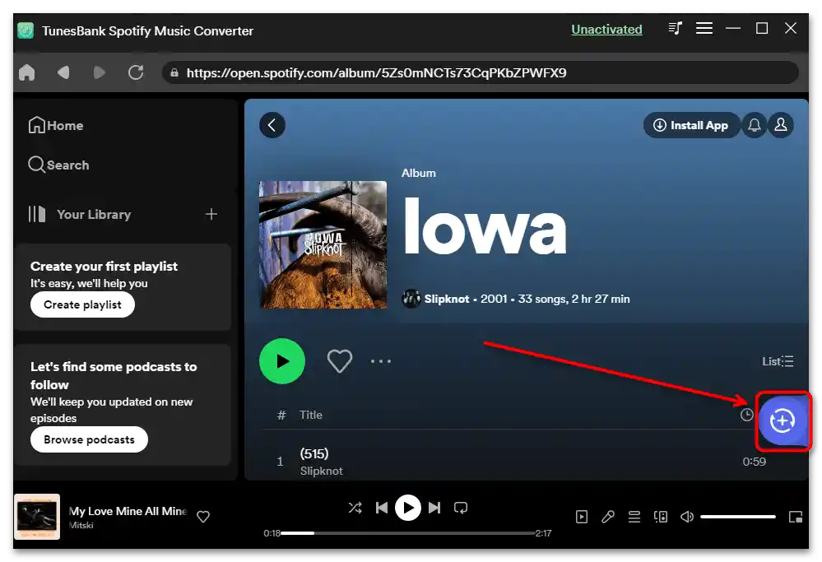
Task: Open the hamburger menu in the title bar
Action: (x=704, y=28)
